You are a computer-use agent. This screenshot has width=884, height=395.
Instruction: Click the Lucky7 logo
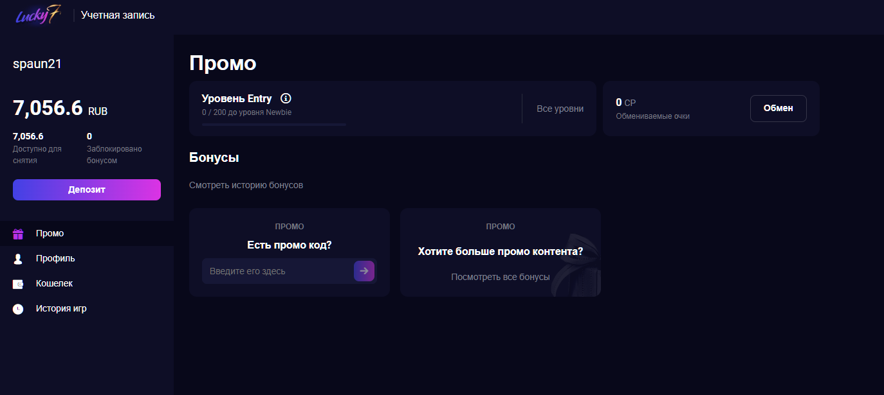pos(38,15)
